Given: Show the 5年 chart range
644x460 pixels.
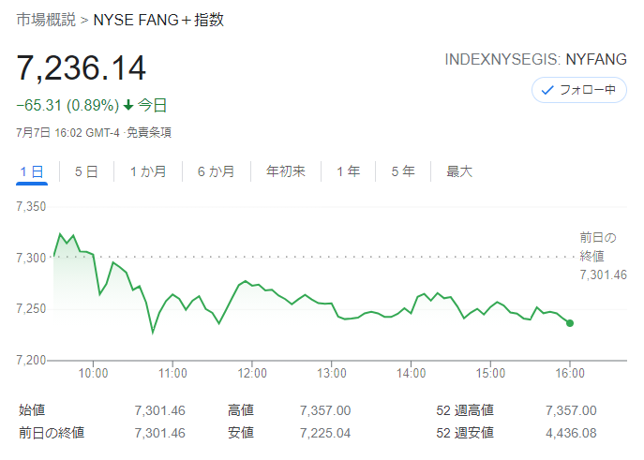Looking at the screenshot, I should (403, 171).
